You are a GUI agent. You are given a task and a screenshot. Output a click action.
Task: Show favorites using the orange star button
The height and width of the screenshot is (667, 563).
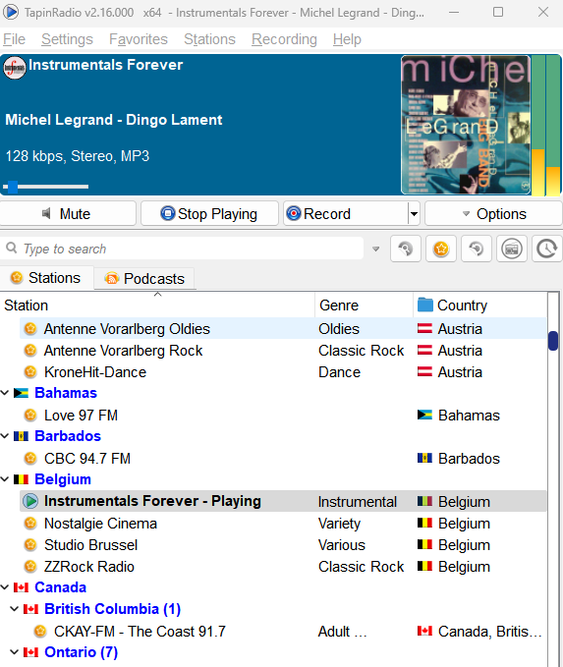click(x=441, y=249)
